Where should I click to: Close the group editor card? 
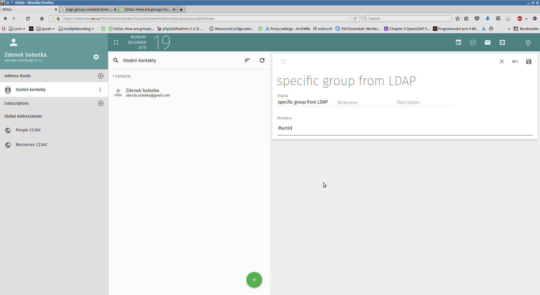click(x=502, y=61)
